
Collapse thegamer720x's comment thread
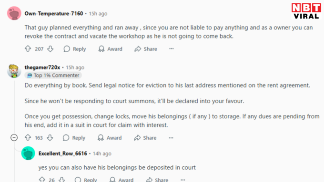pyautogui.click(x=14, y=137)
